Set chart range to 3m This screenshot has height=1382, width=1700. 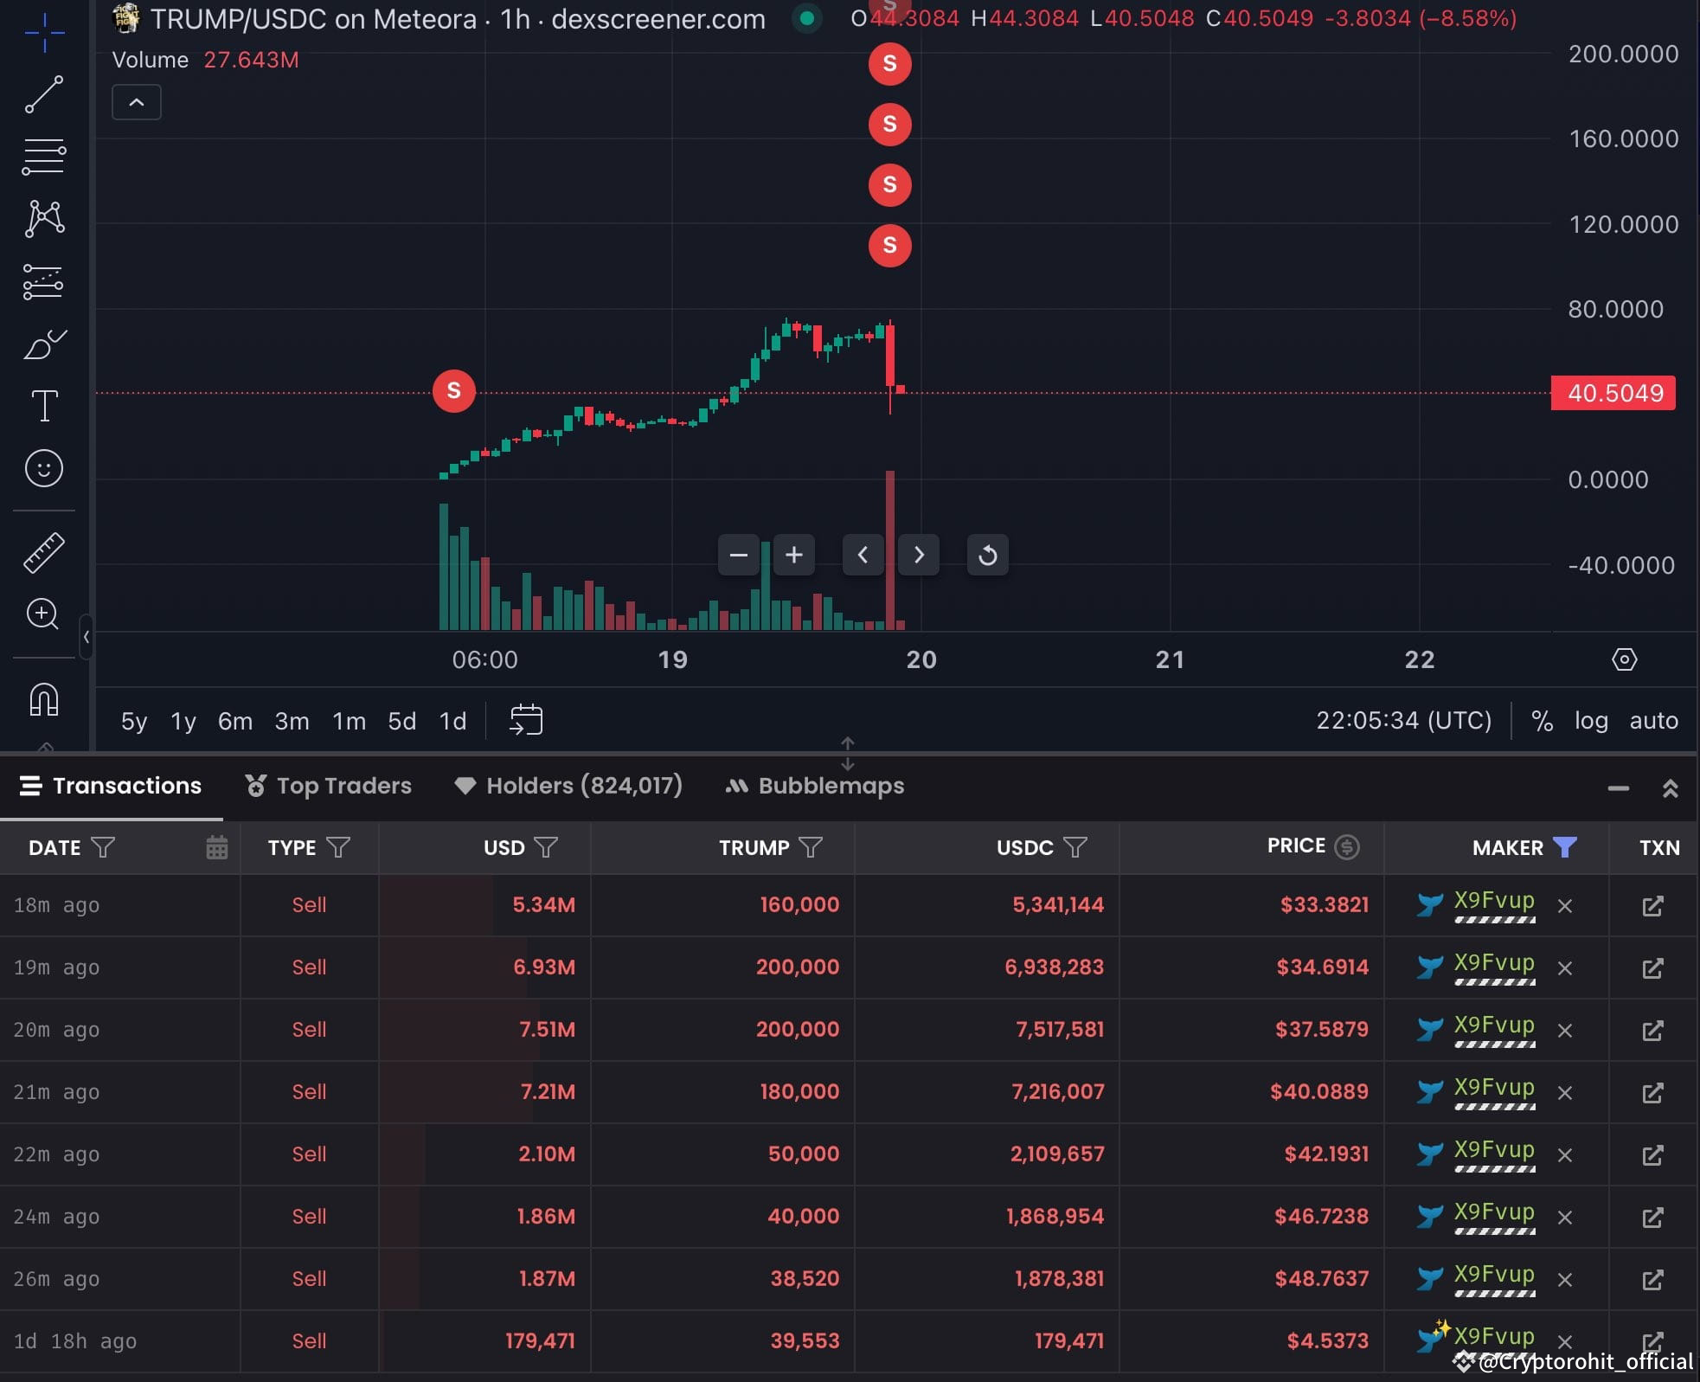coord(292,721)
